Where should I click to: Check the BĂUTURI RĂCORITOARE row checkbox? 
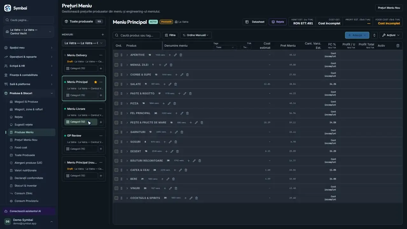click(x=116, y=161)
